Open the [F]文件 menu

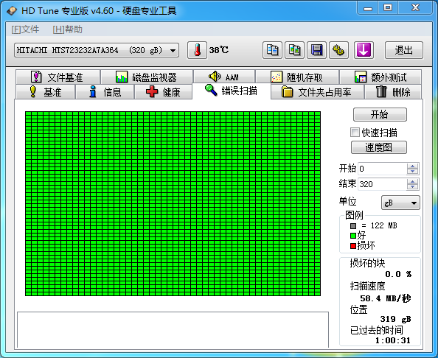(x=25, y=29)
